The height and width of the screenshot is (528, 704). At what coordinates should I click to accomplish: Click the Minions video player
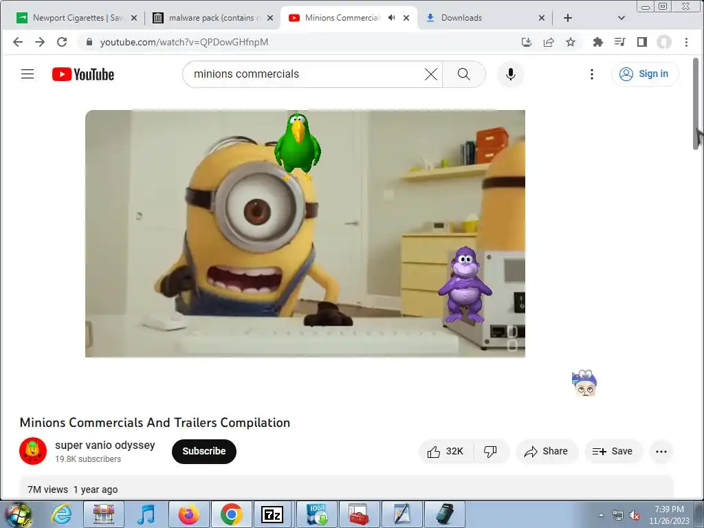[305, 234]
